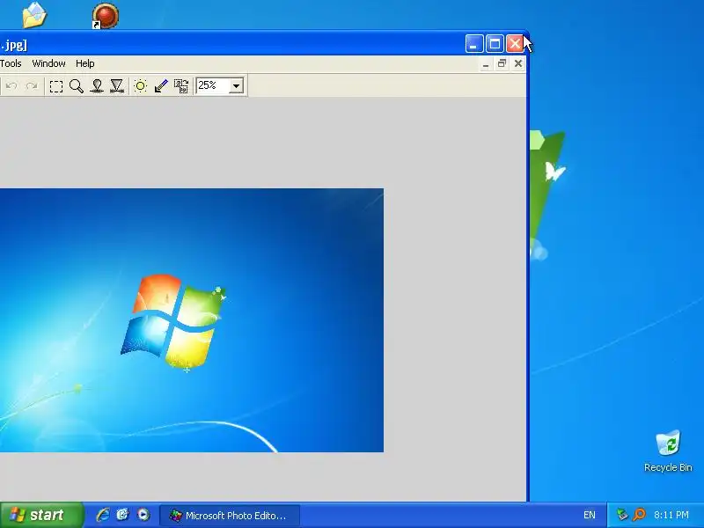Close Photo Editor with the red X
The width and height of the screenshot is (704, 528).
pyautogui.click(x=515, y=43)
